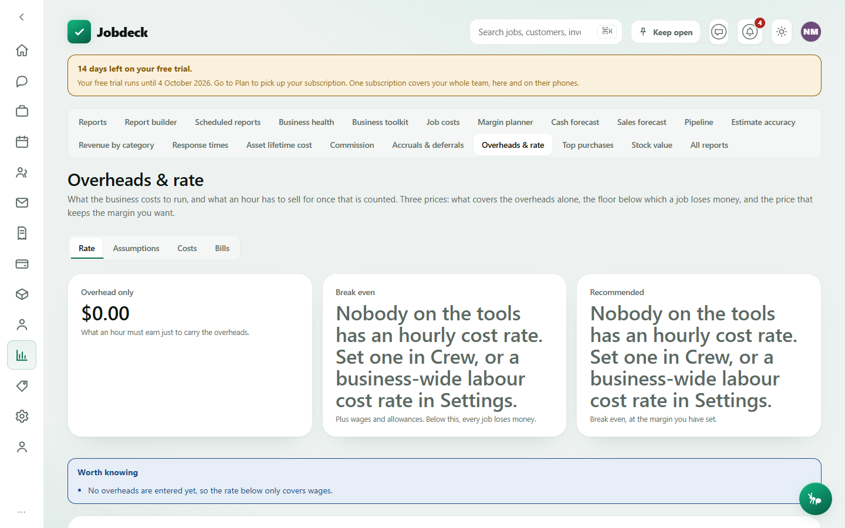845x528 pixels.
Task: Select the Rate sub-tab
Action: coord(87,248)
